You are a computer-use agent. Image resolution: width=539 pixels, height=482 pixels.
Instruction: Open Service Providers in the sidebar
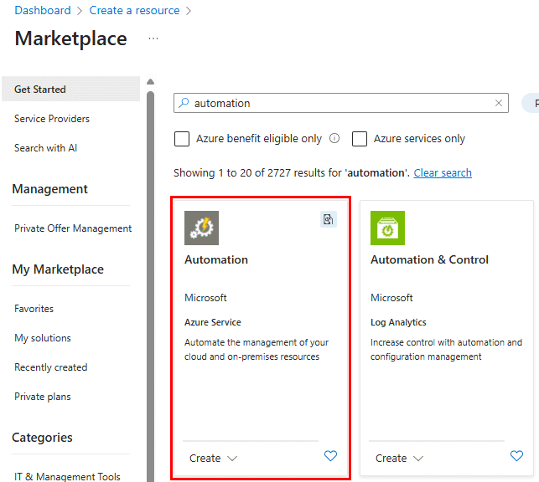[x=52, y=119]
